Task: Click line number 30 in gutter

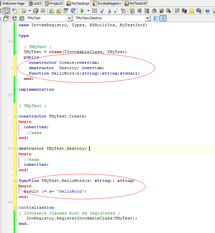Action: tap(10, 148)
